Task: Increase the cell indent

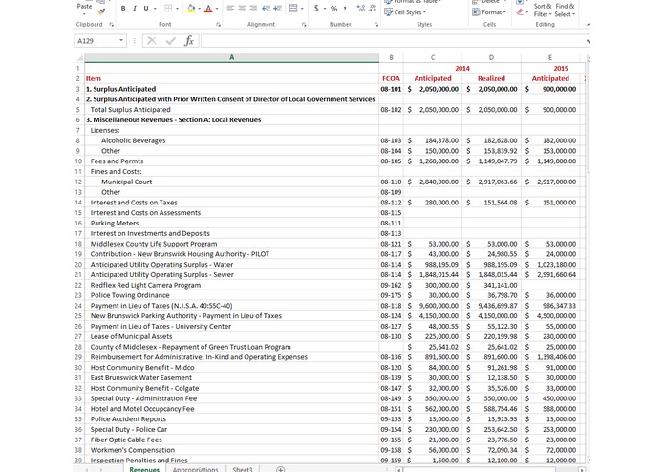Action: (278, 8)
